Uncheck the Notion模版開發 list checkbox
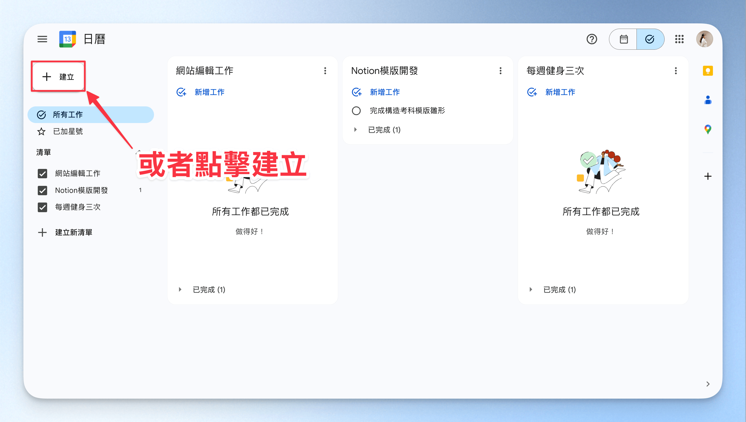 pos(42,190)
